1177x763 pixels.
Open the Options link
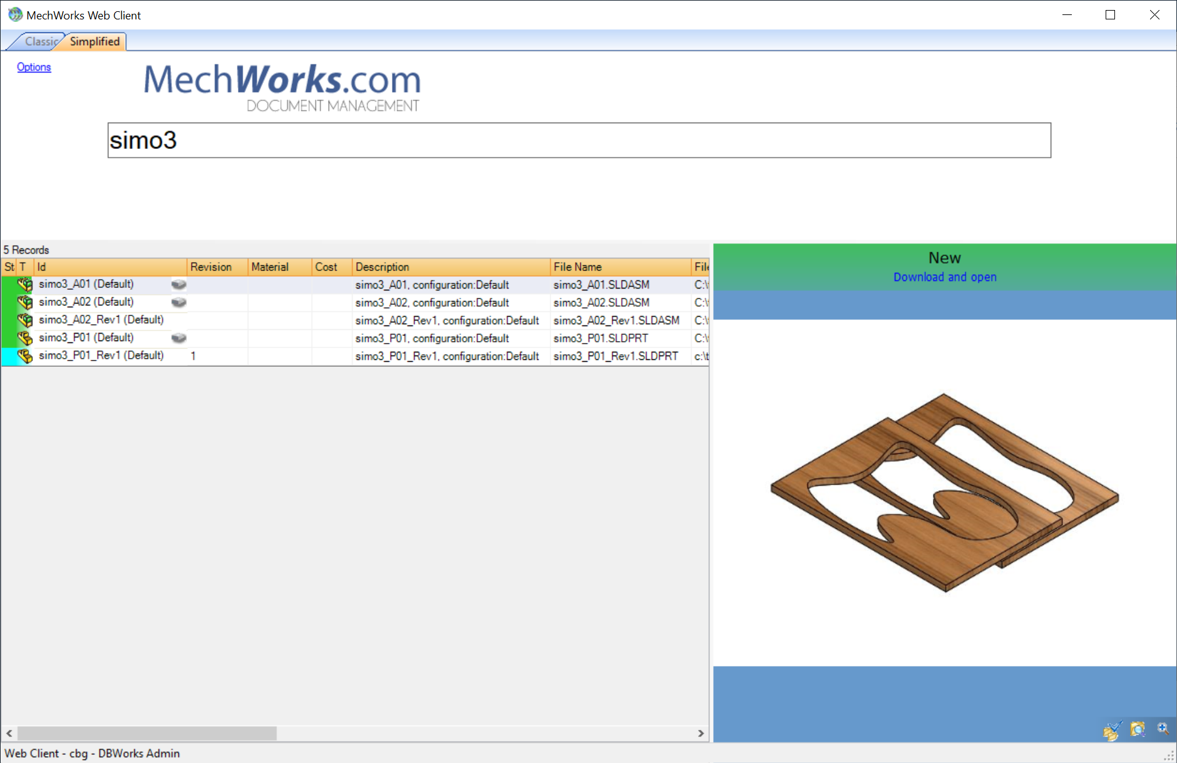[34, 67]
